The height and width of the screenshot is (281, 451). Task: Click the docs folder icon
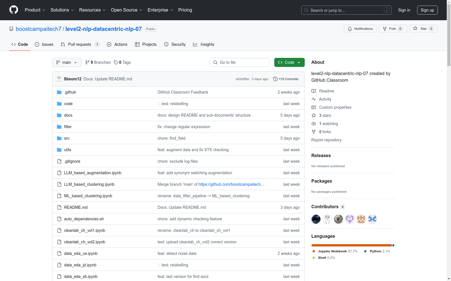pos(59,115)
